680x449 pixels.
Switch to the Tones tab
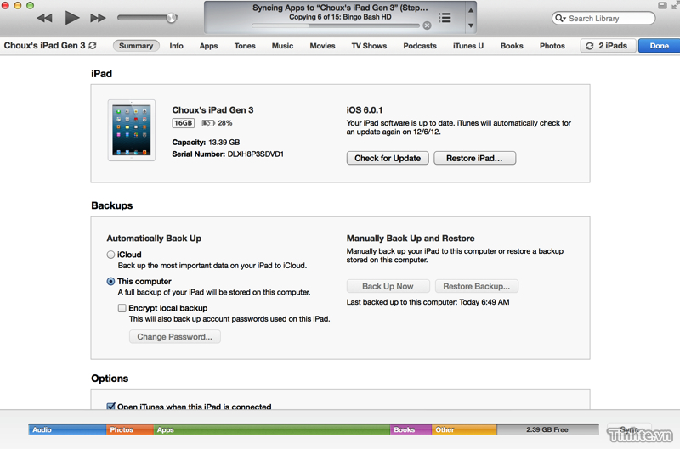pos(245,46)
